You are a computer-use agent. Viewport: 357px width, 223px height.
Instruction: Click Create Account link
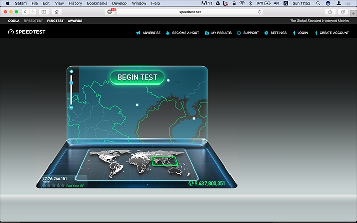click(x=331, y=33)
